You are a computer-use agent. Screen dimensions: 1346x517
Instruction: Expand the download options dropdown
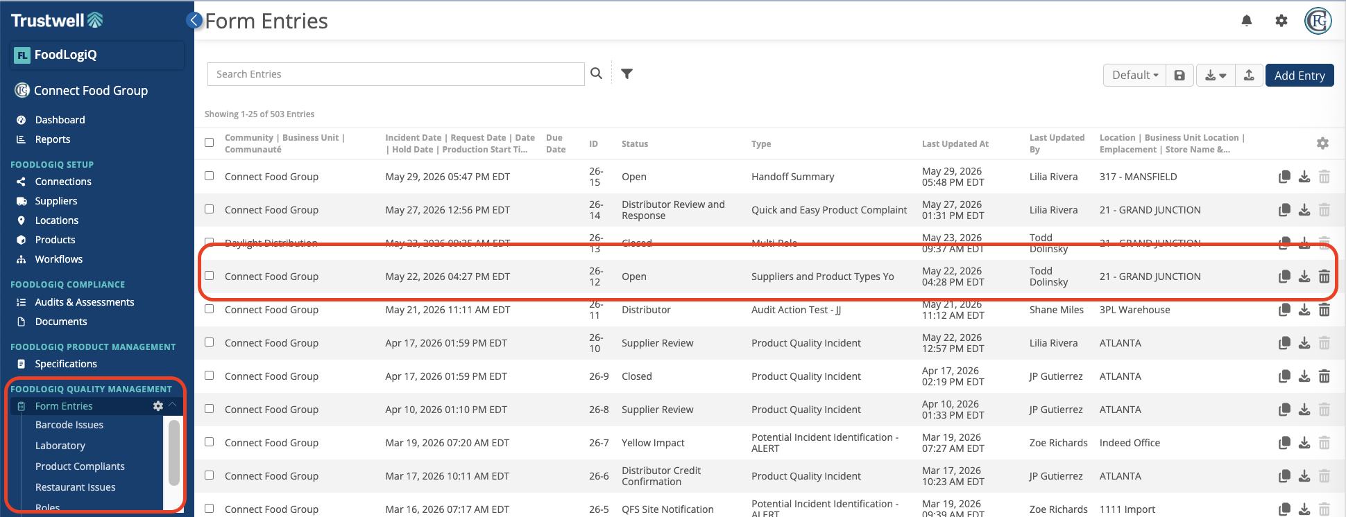1216,75
